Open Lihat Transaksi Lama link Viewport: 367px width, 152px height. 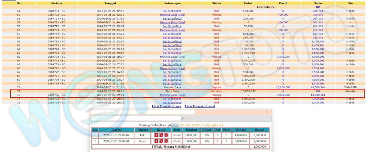(x=167, y=106)
